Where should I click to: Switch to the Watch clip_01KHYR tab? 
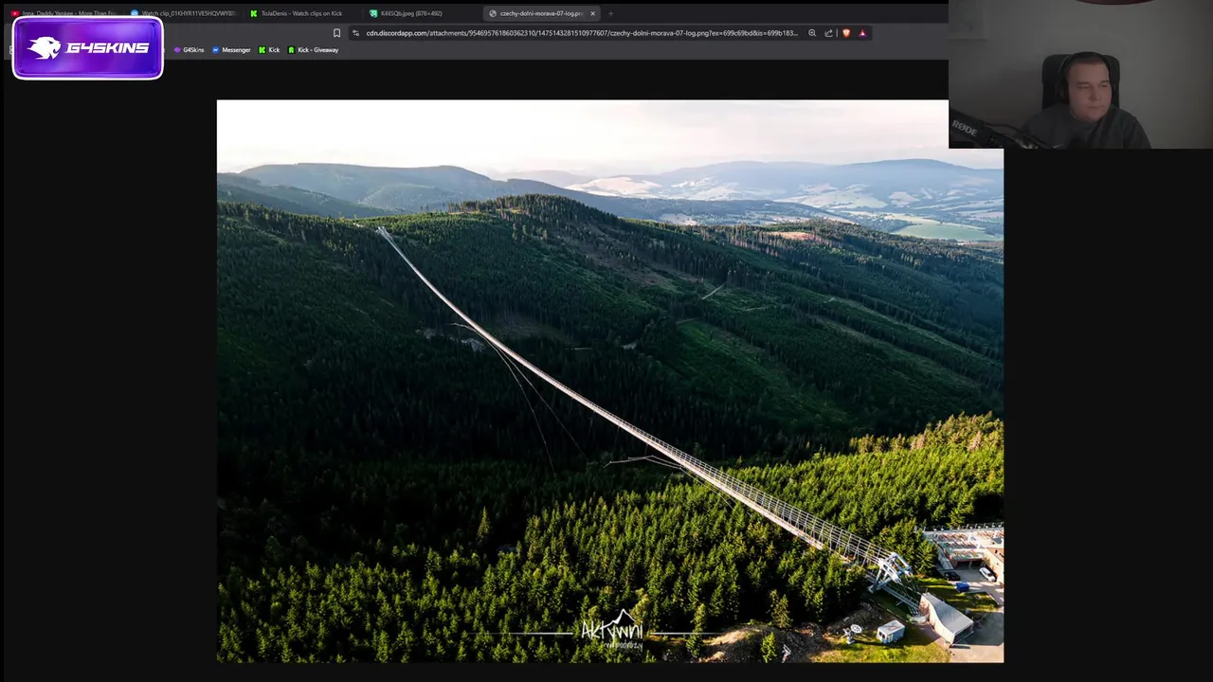coord(183,13)
